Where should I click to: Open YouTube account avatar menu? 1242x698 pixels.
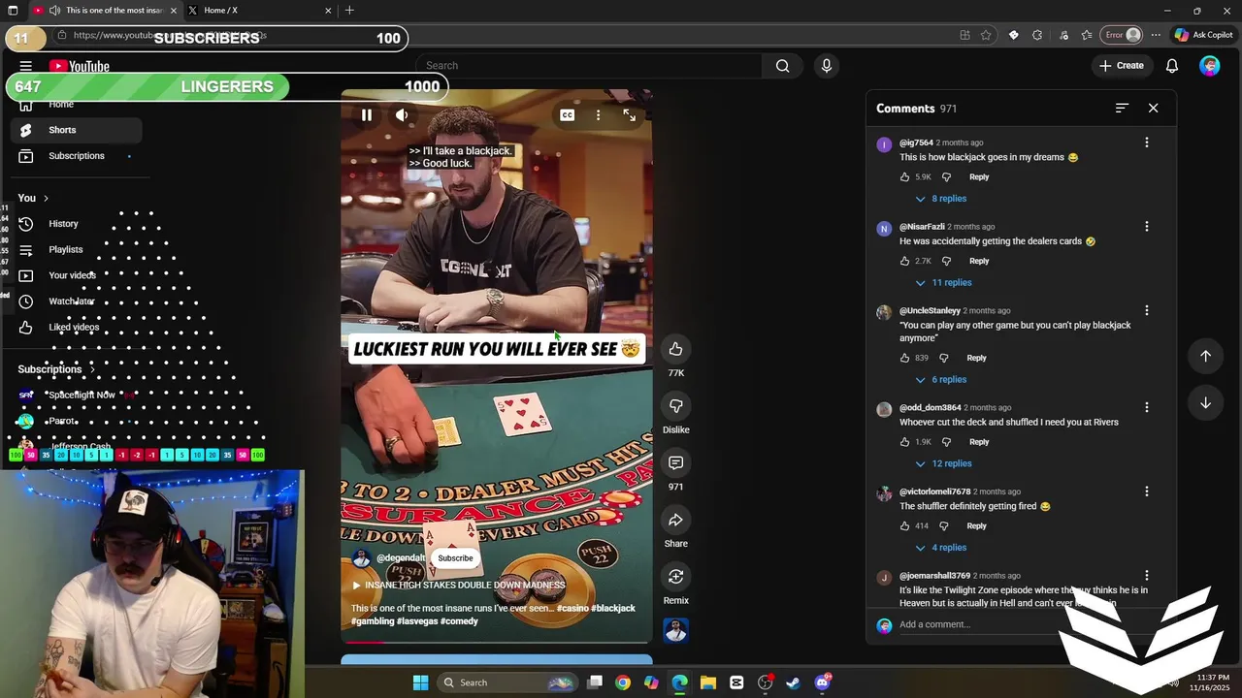click(x=1209, y=66)
